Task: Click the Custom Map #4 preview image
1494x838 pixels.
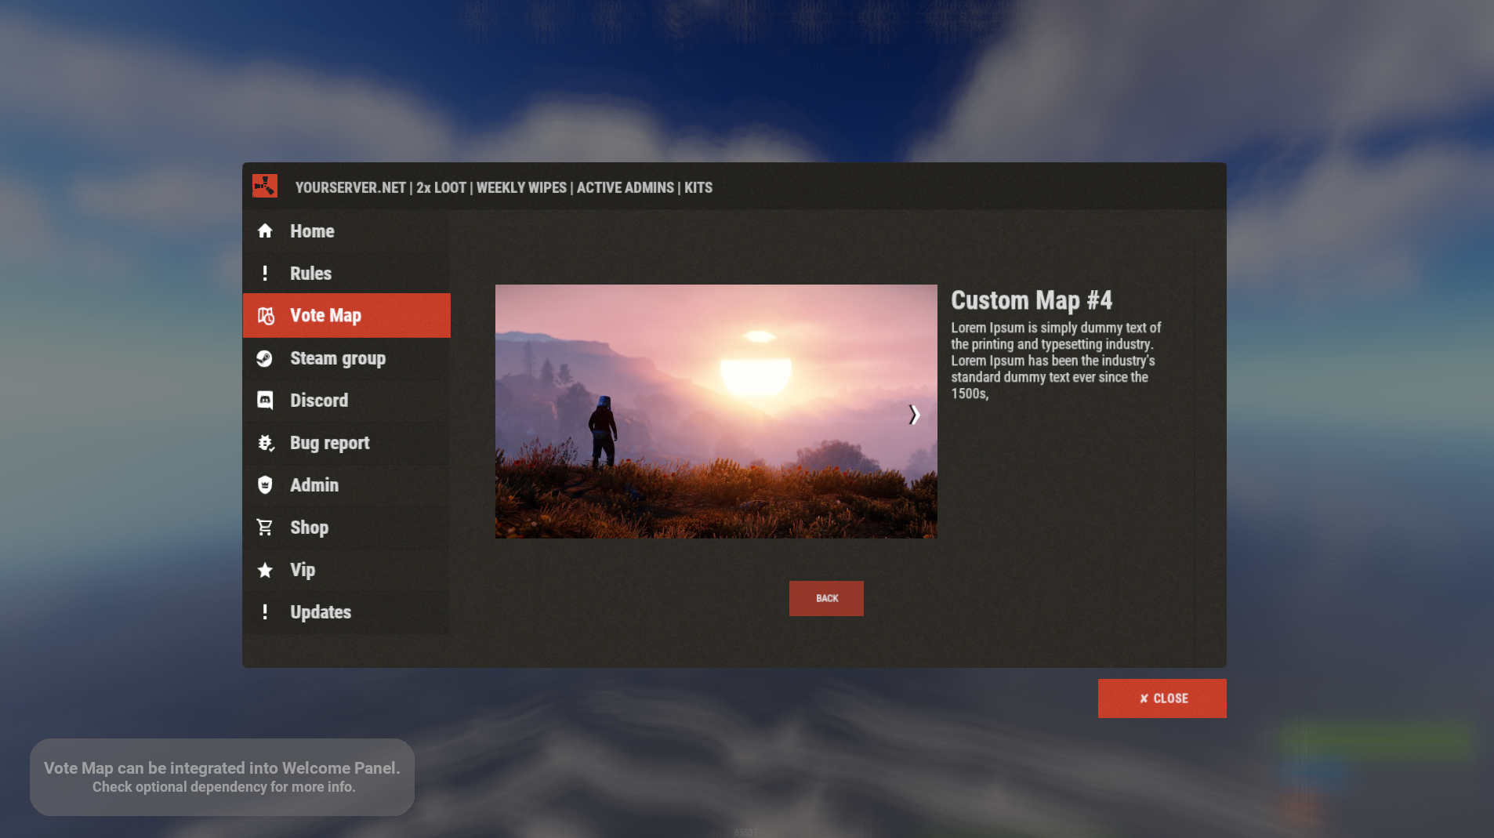Action: pyautogui.click(x=715, y=412)
